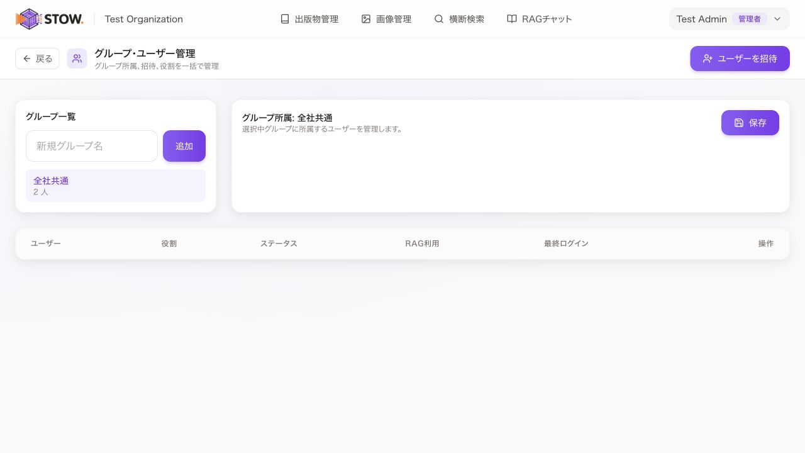Screen dimensions: 805x453
Task: Focus the 新規グループ名 input field
Action: tap(92, 146)
